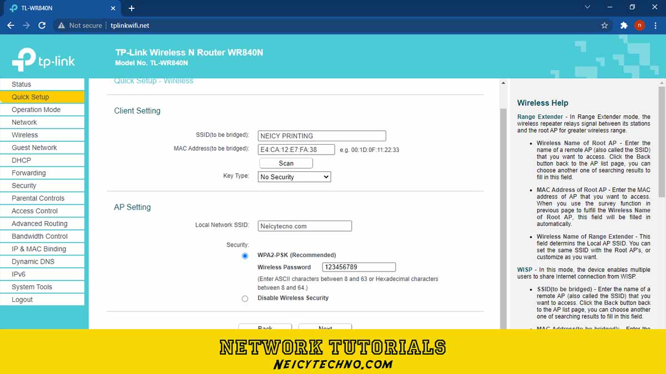Click the AP Setting heading

(x=132, y=207)
